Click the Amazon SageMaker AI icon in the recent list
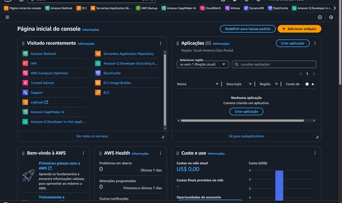Viewport: 342px width, 203px height. [x=25, y=112]
